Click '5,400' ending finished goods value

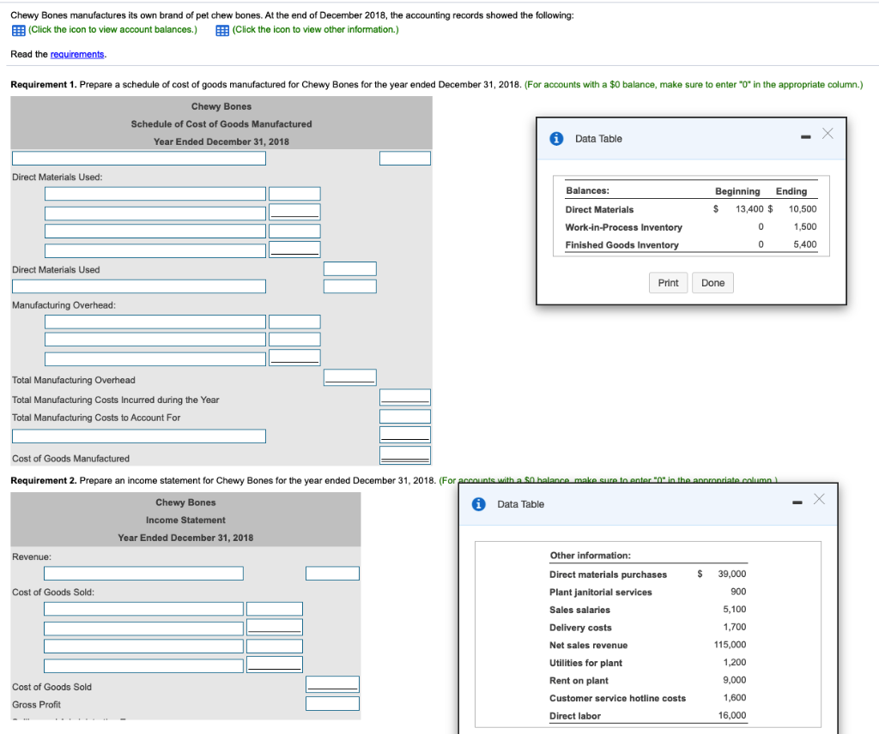[x=805, y=244]
